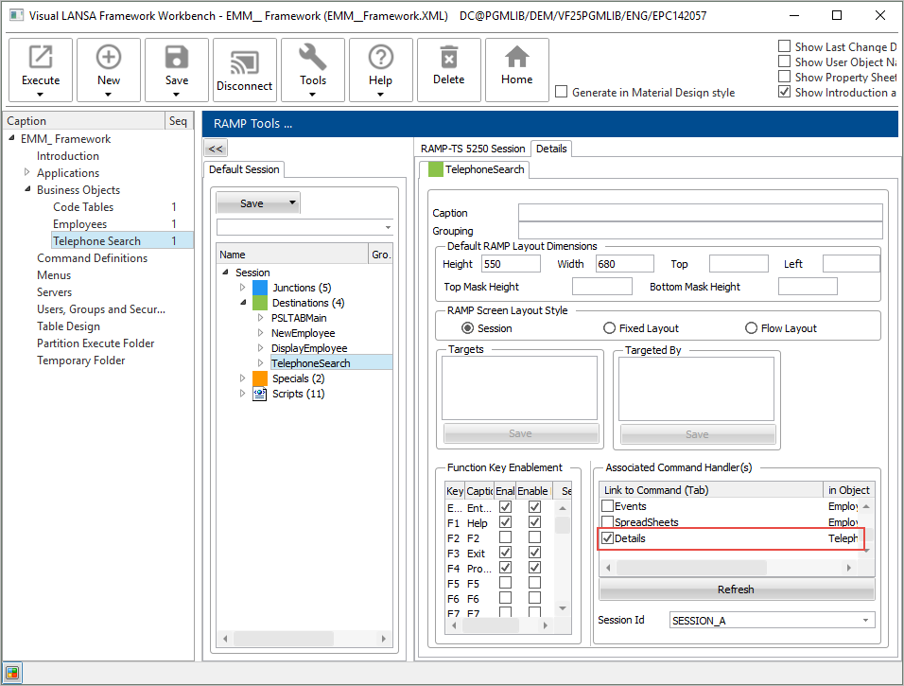Open the Help question mark icon
Image resolution: width=904 pixels, height=686 pixels.
pyautogui.click(x=380, y=59)
